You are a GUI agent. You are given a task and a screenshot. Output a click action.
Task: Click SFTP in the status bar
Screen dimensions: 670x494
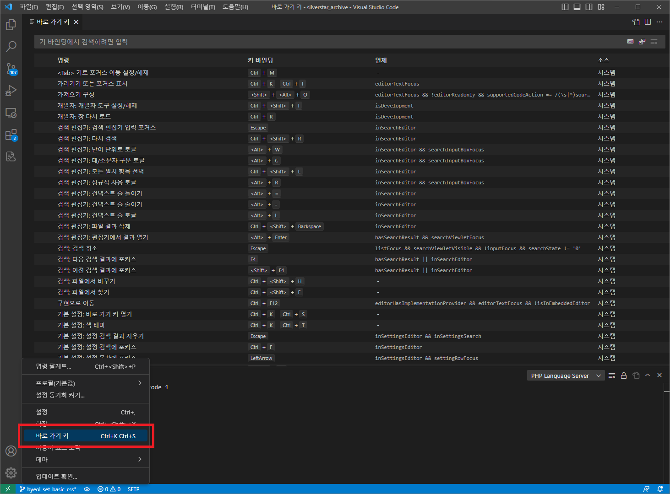pos(133,489)
